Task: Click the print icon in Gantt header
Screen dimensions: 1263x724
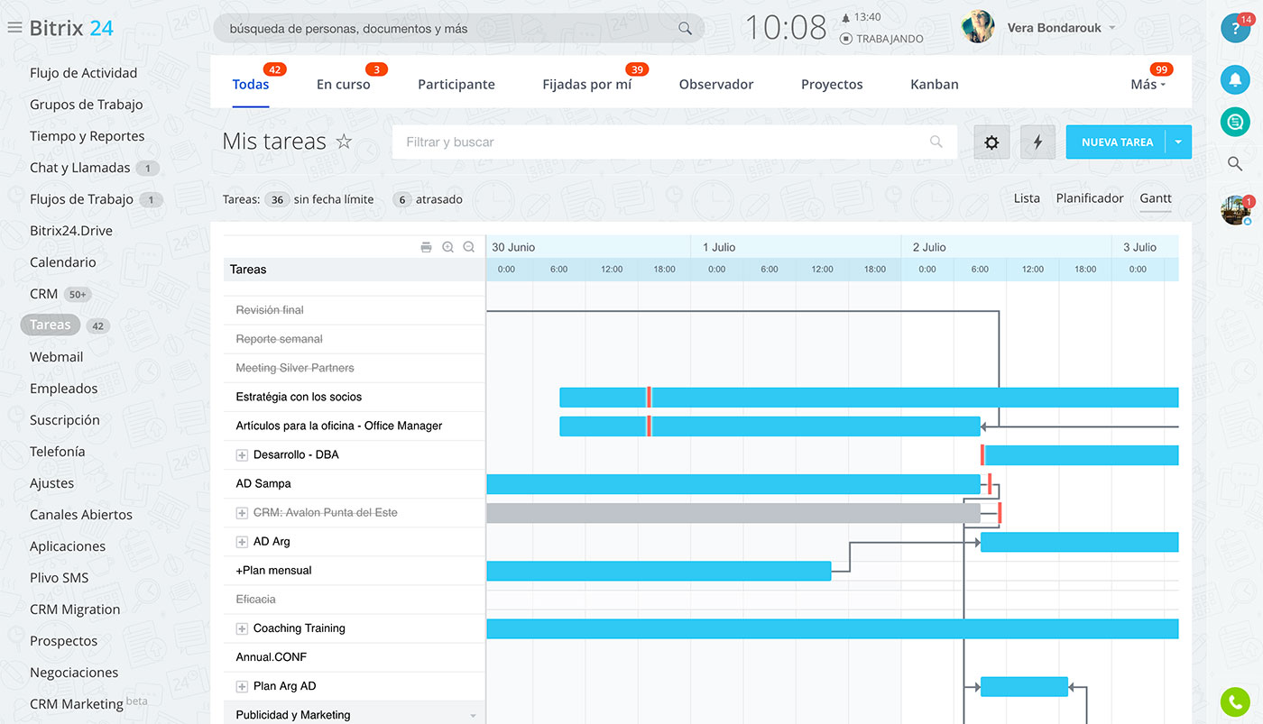Action: click(426, 247)
